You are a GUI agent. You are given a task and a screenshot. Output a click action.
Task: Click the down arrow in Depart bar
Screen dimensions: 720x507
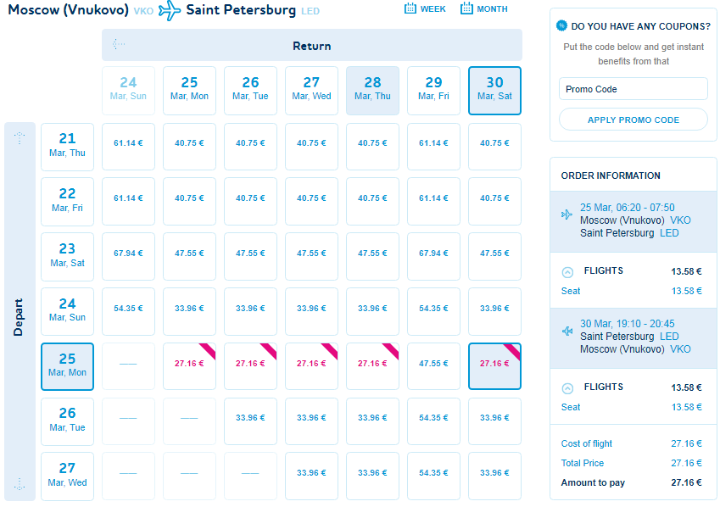pos(20,483)
